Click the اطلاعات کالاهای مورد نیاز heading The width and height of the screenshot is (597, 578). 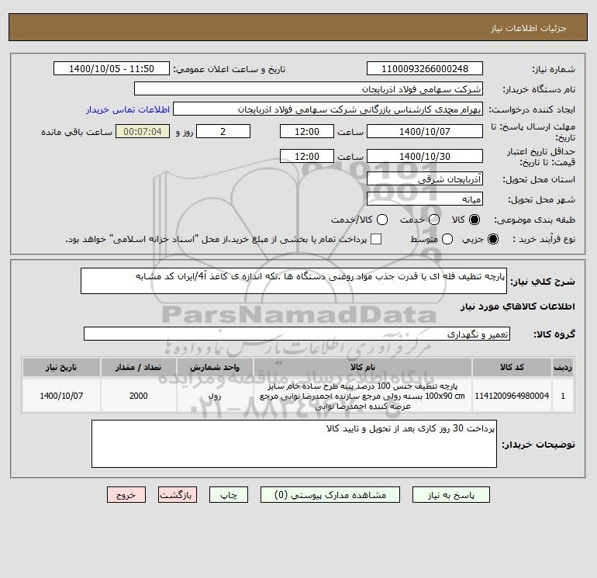tap(517, 306)
